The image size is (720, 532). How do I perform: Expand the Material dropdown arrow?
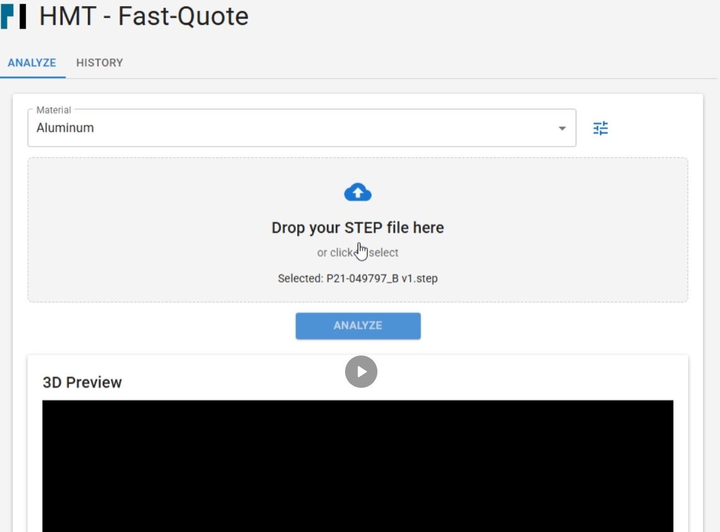[561, 129]
